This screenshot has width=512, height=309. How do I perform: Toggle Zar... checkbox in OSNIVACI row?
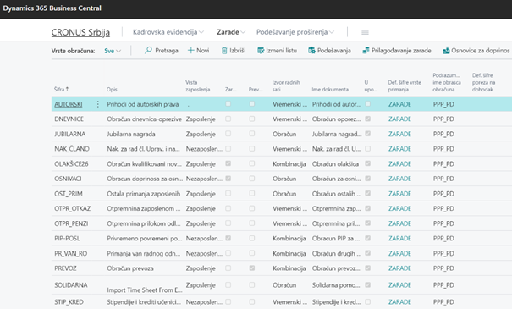(x=228, y=179)
